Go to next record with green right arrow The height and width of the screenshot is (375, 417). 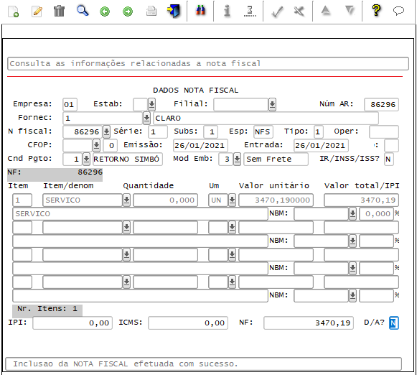(128, 11)
